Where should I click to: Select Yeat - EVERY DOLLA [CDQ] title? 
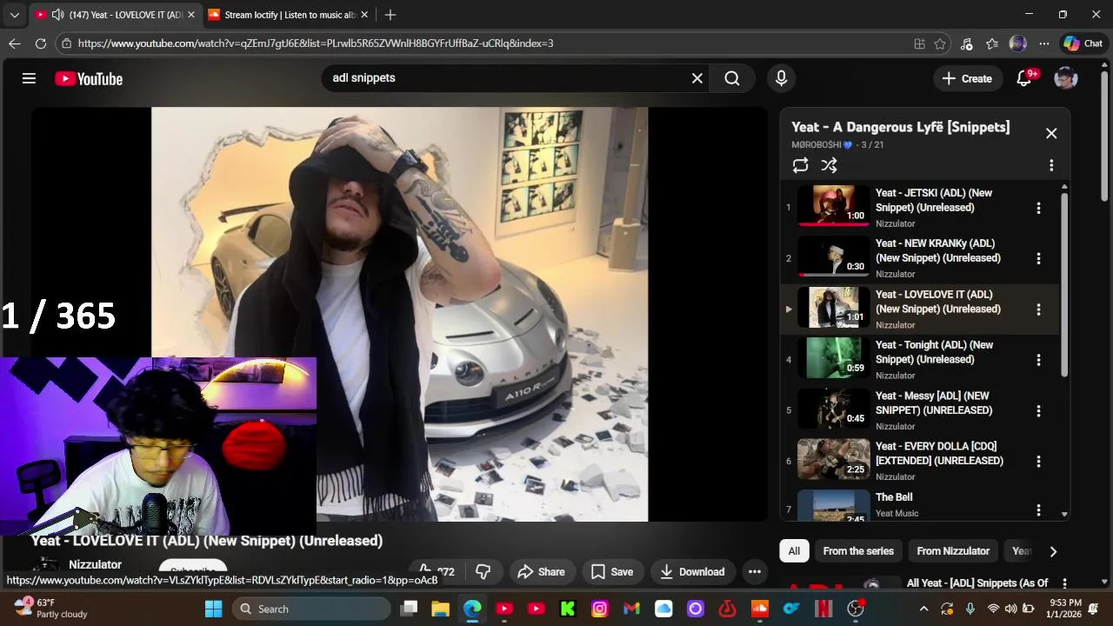pos(939,453)
